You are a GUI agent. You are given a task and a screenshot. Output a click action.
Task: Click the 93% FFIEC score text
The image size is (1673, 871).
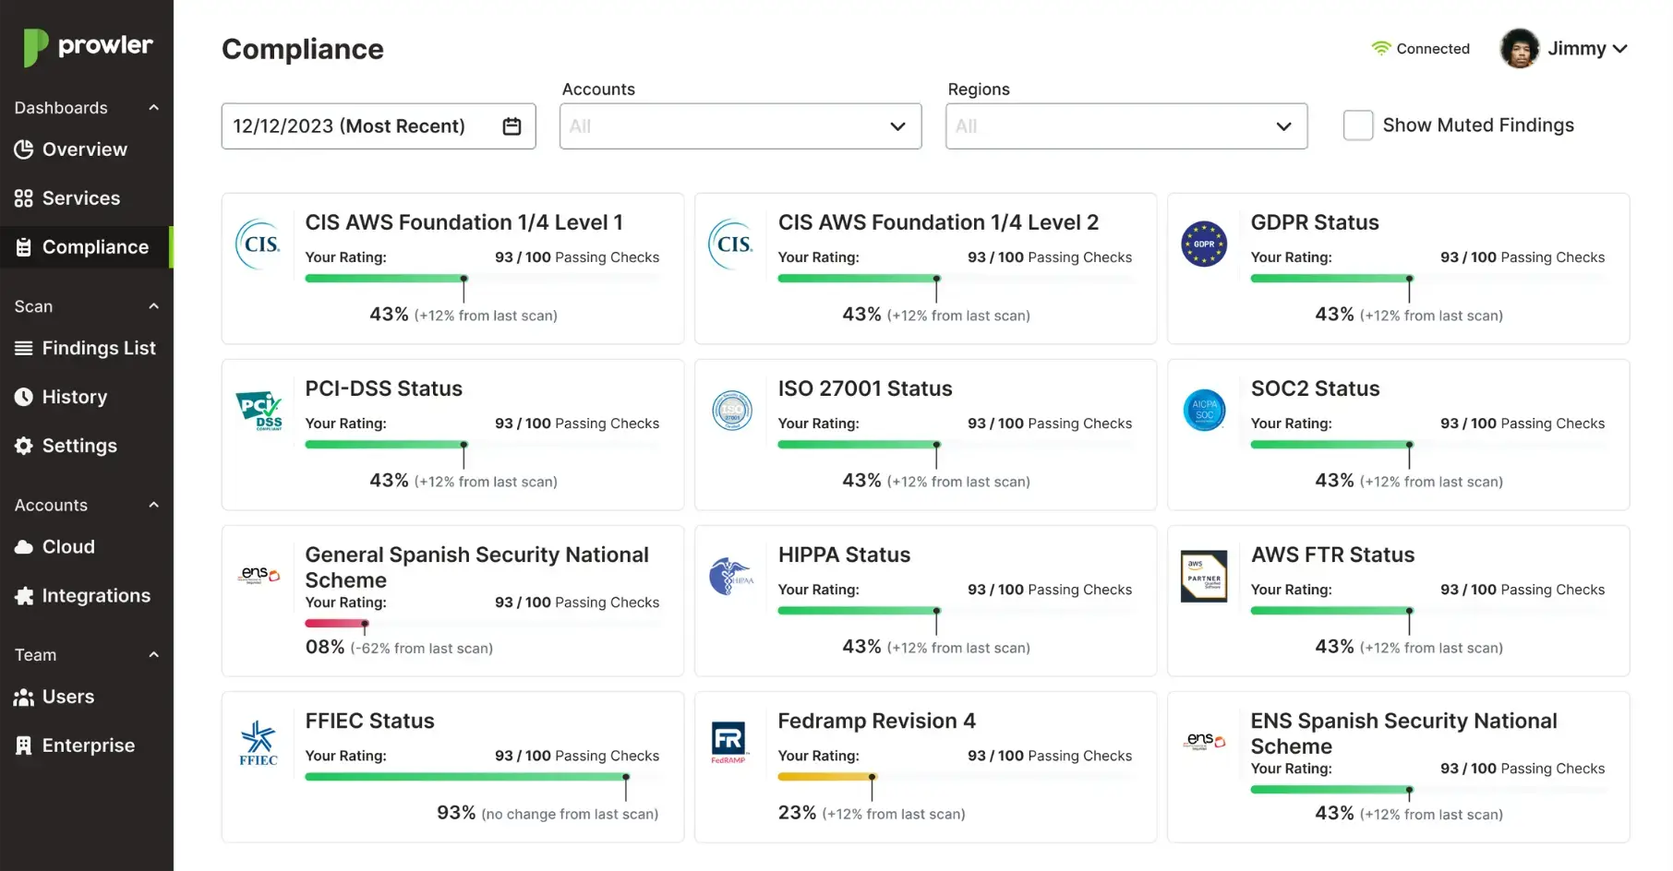[456, 813]
